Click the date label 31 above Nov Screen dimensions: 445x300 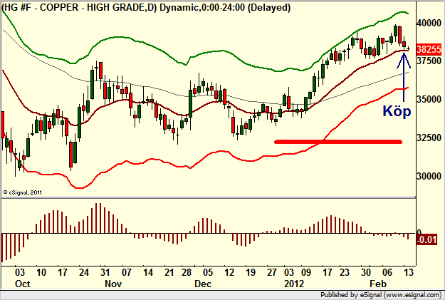pos(105,272)
